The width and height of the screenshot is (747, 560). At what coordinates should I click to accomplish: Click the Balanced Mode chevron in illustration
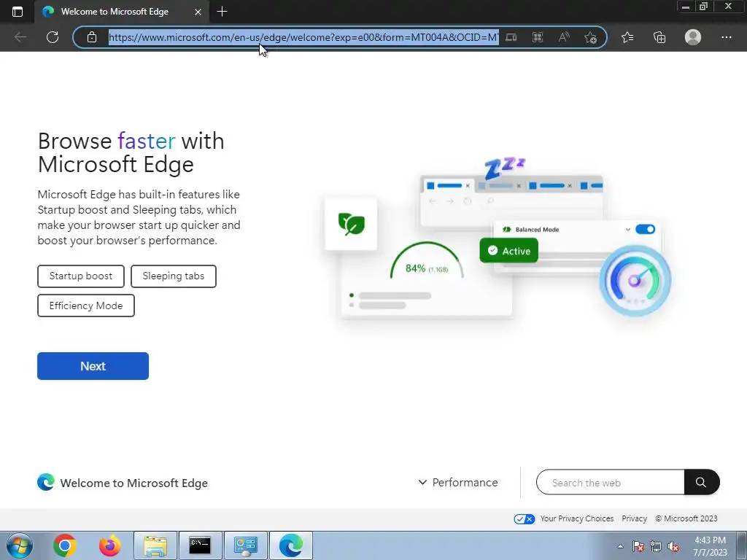(628, 230)
